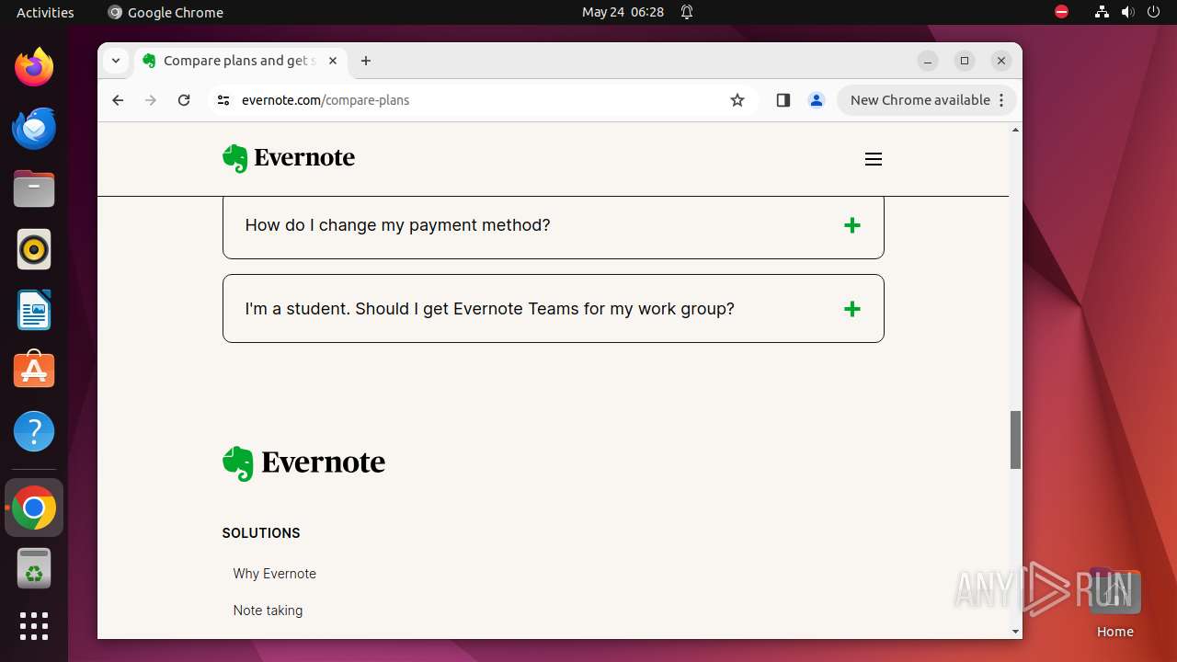
Task: Go forward in browser history
Action: 151,100
